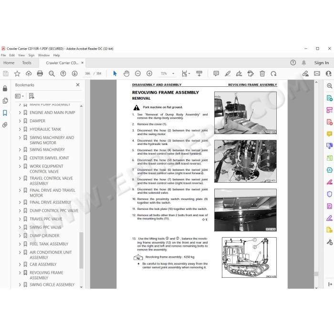Click the new bookmark icon in panel
Screen dimensions: 334x334
pyautogui.click(x=31, y=96)
